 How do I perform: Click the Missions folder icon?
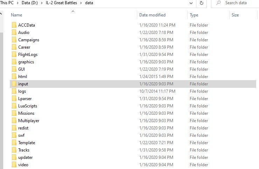[14, 113]
